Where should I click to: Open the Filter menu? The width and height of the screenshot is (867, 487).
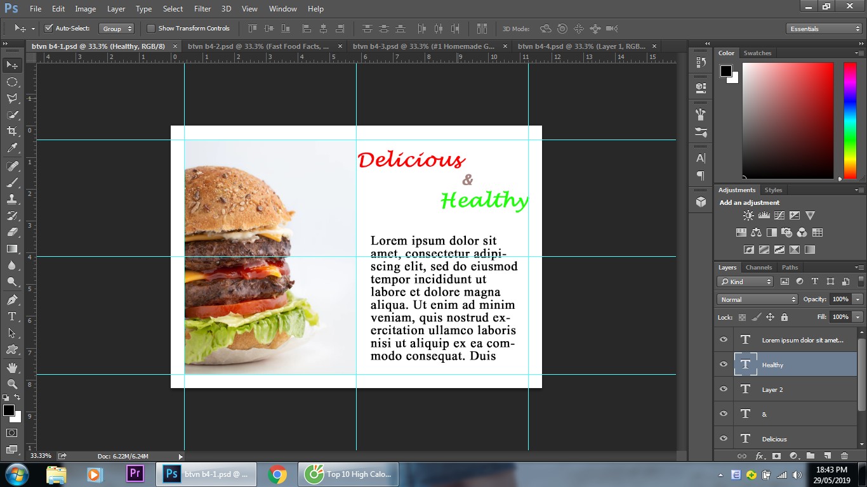[202, 9]
